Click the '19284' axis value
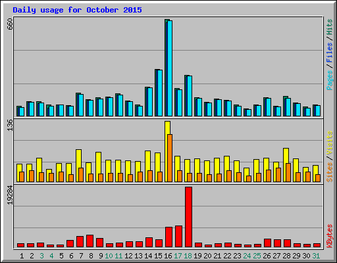Screen dimensions: 337x263 10,195
